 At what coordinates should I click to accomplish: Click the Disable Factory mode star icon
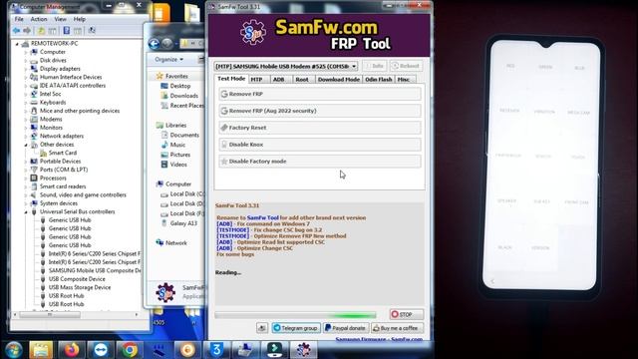coord(223,162)
